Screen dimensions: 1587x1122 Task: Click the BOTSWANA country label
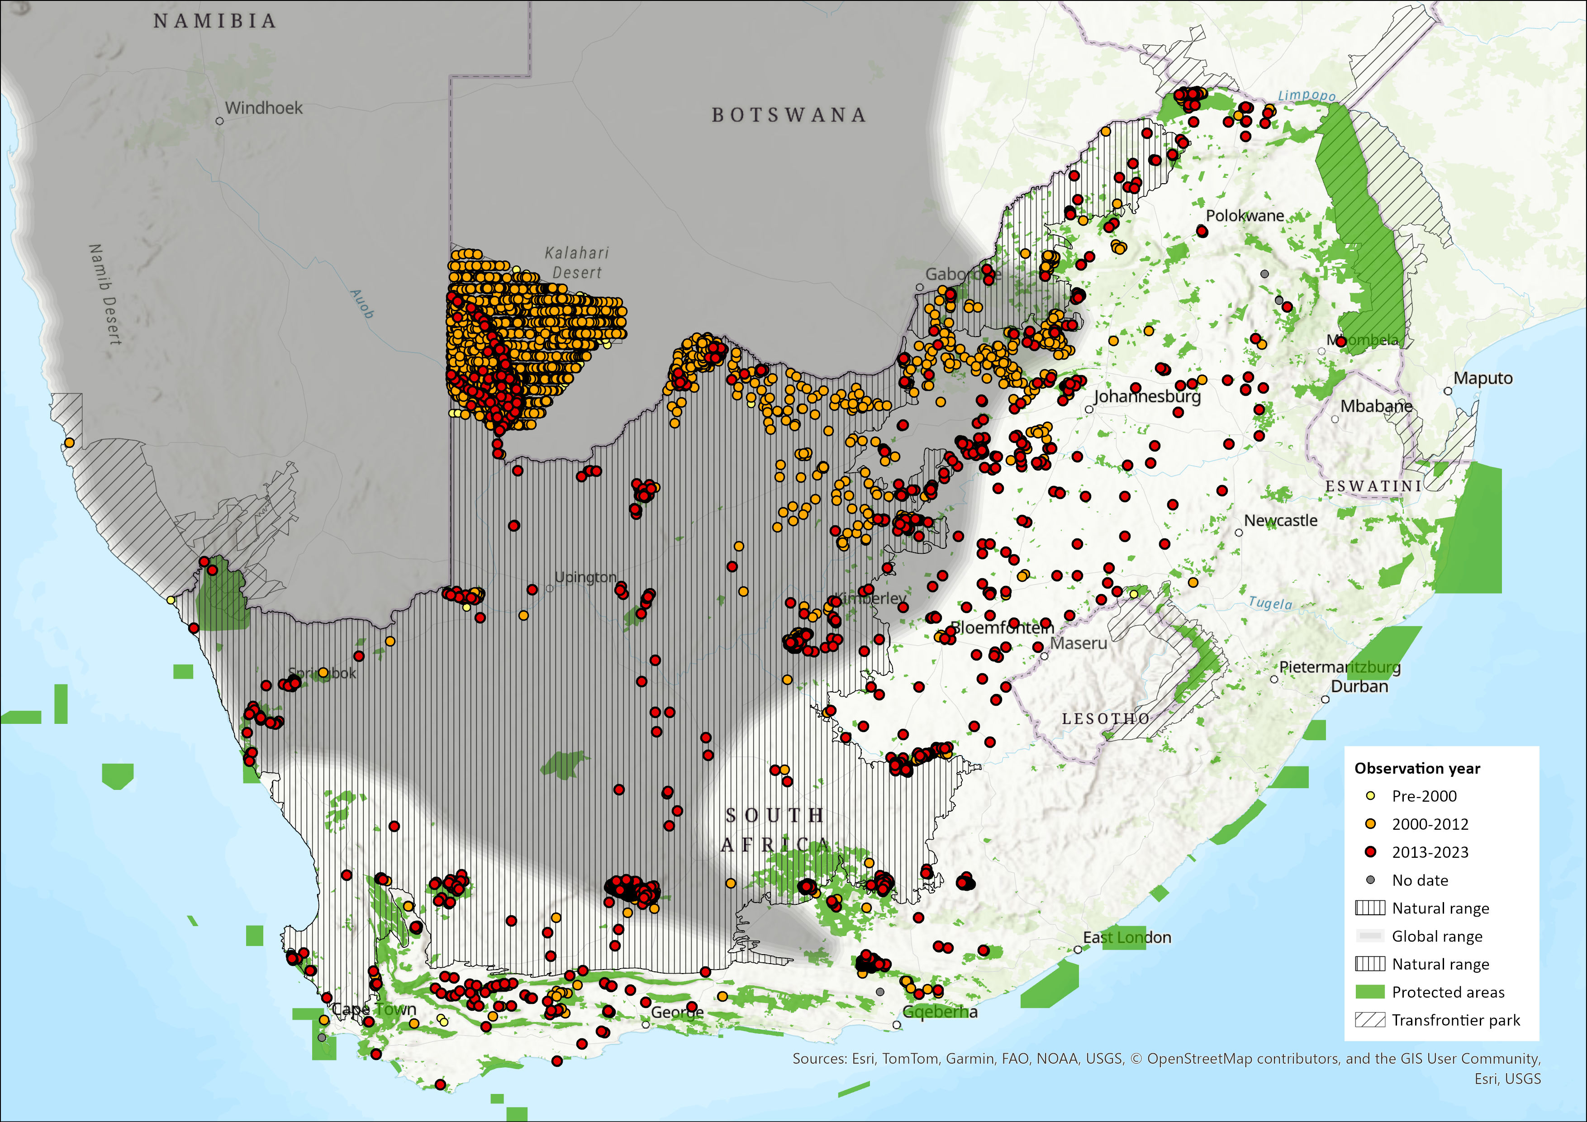coord(789,115)
